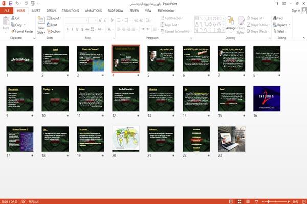This screenshot has height=204, width=307.
Task: Switch to Reading View in status bar
Action: [x=248, y=201]
